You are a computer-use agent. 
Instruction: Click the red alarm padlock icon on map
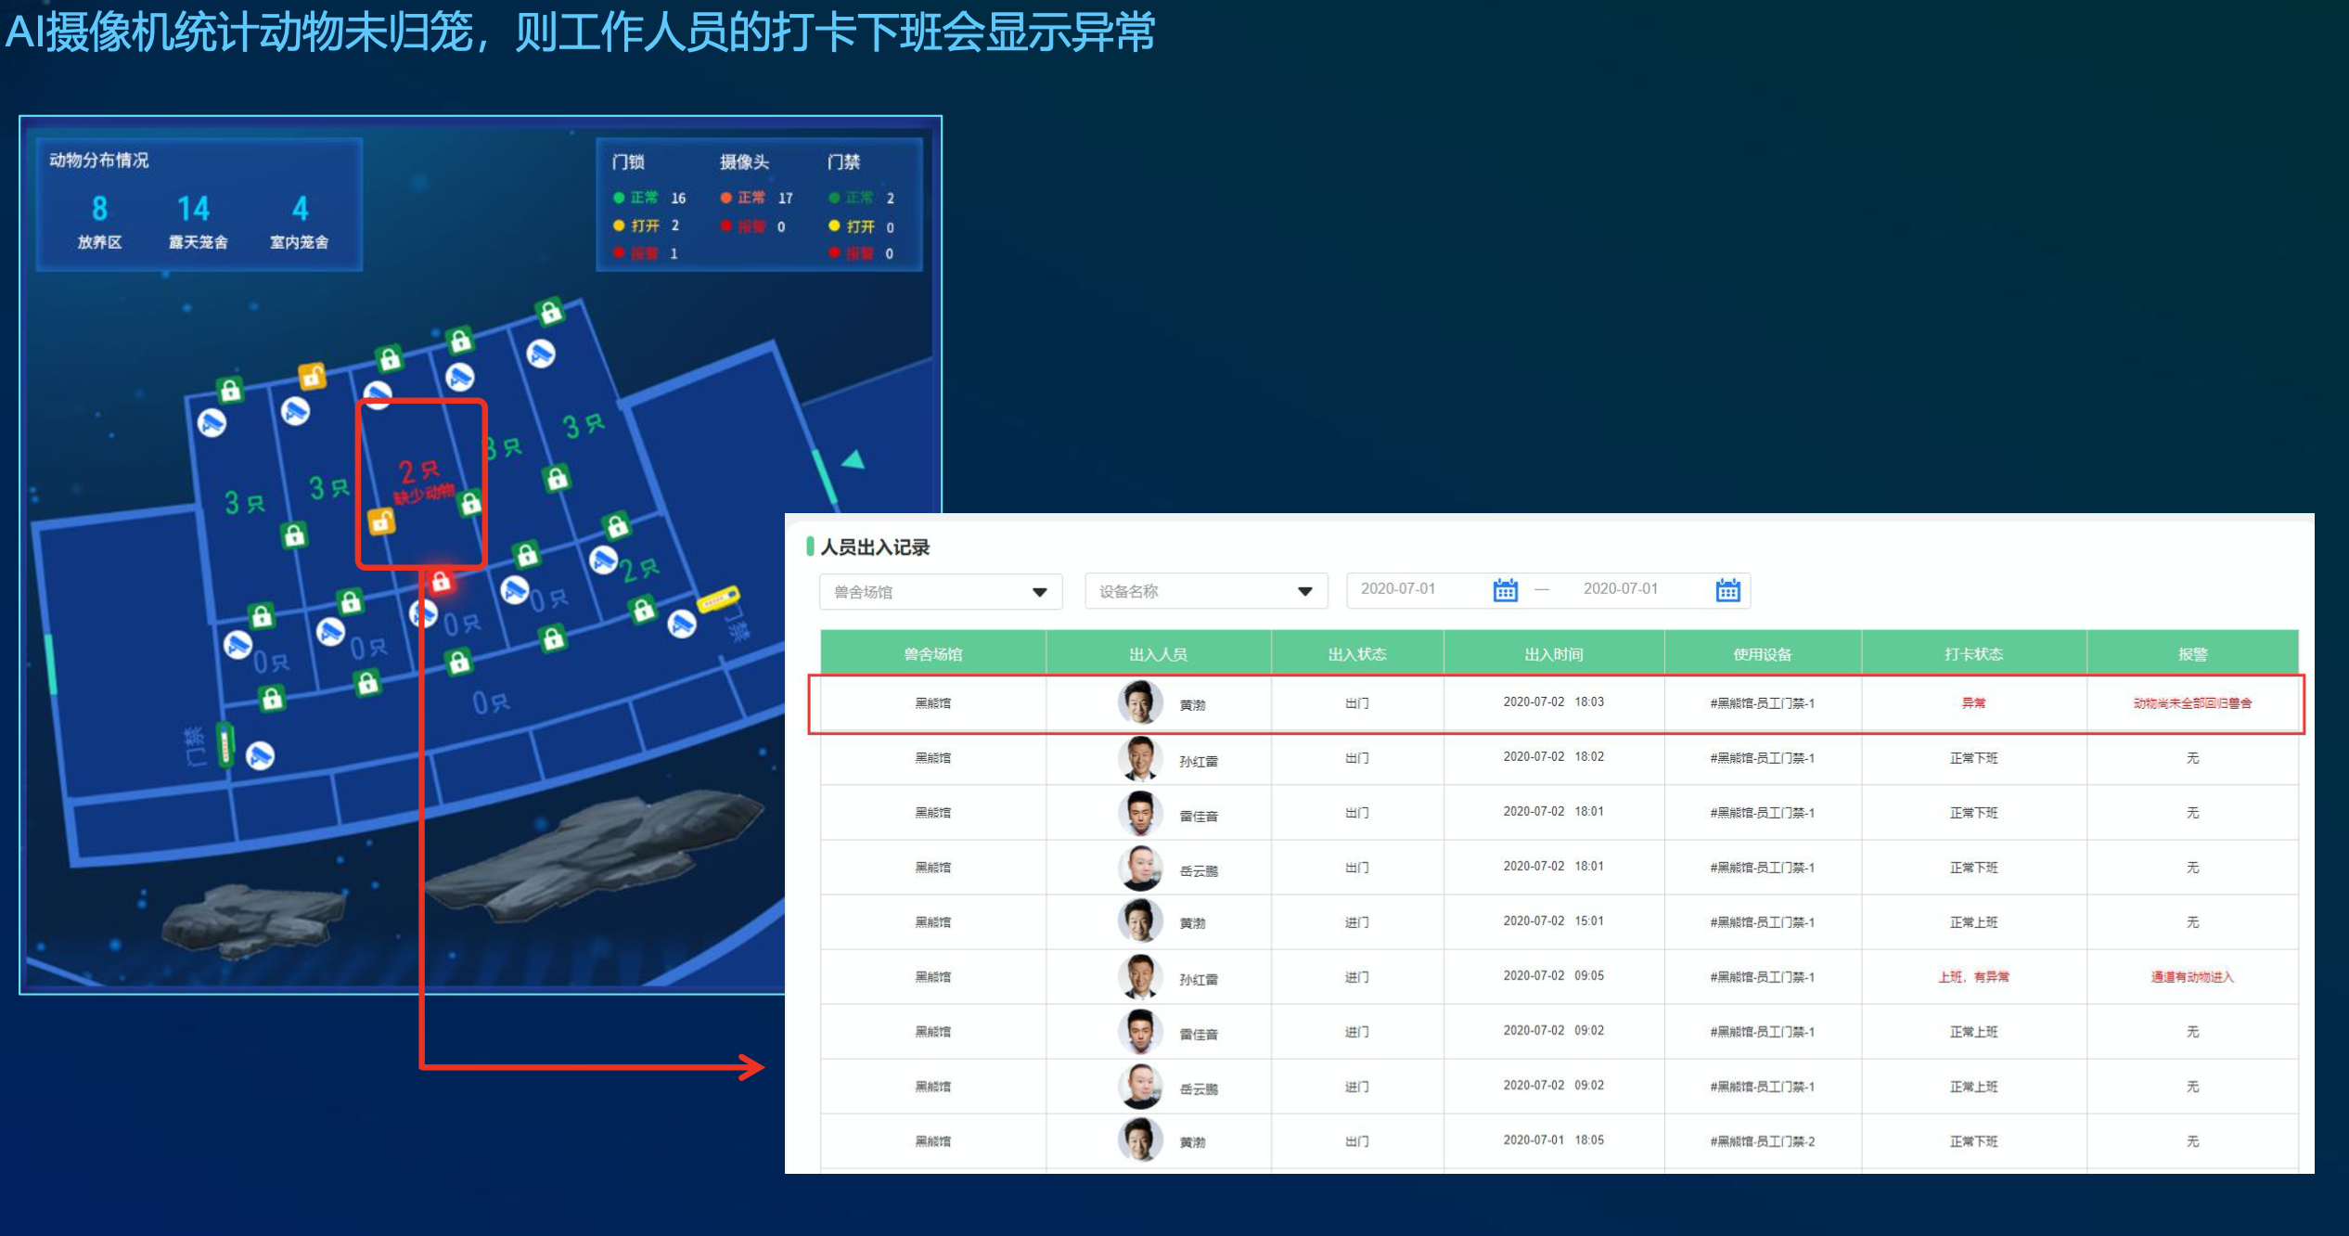click(441, 581)
